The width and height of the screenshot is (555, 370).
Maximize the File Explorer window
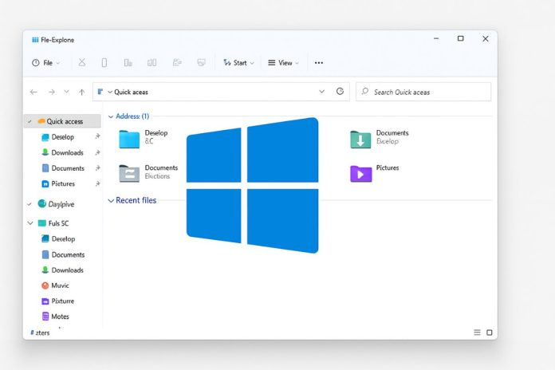460,38
